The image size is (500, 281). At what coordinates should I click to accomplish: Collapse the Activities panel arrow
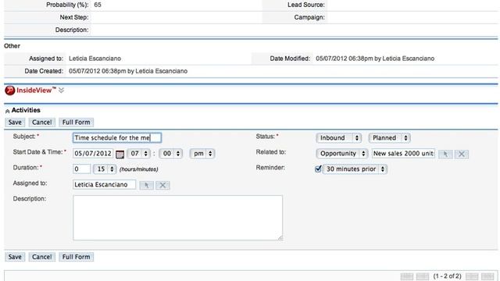[x=7, y=111]
